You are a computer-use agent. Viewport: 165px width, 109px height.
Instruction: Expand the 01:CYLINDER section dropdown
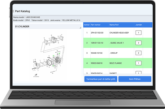tap(48, 27)
